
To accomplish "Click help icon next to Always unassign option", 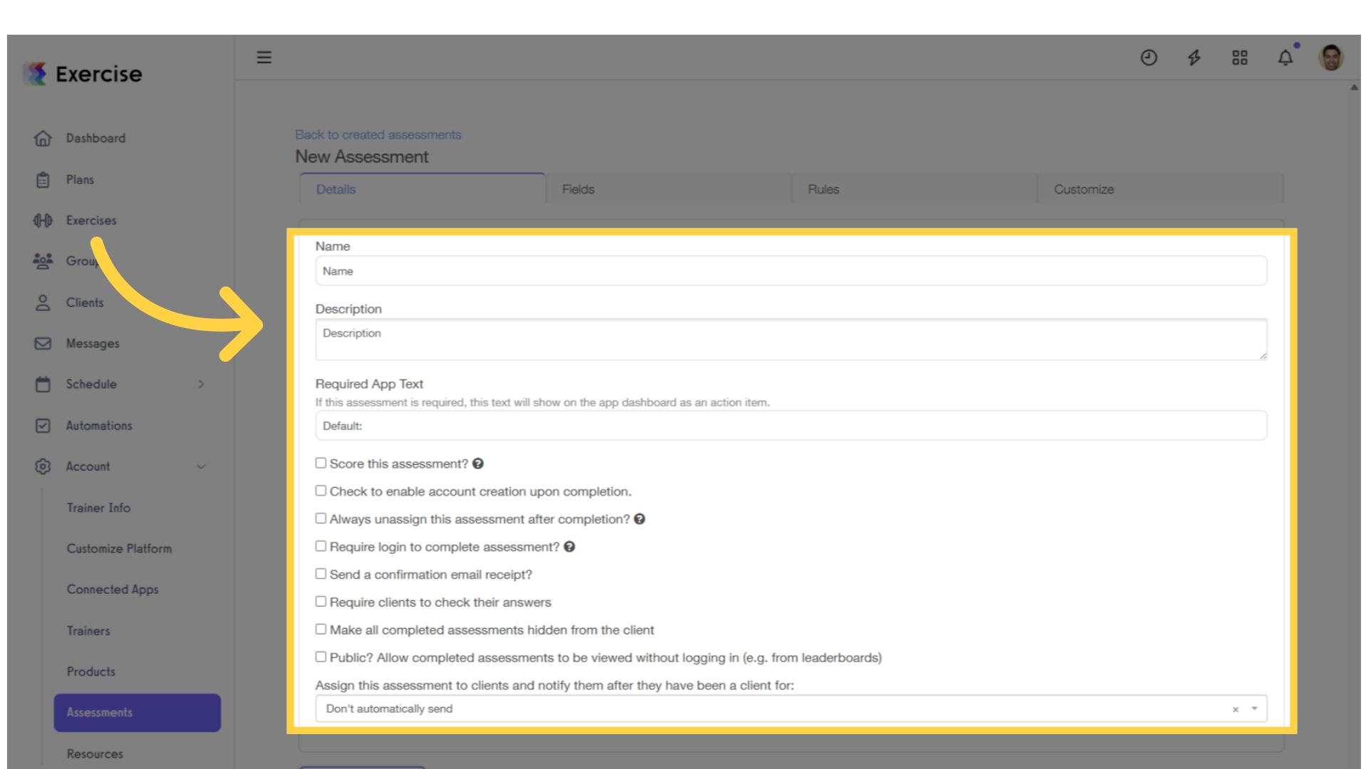I will (x=640, y=519).
